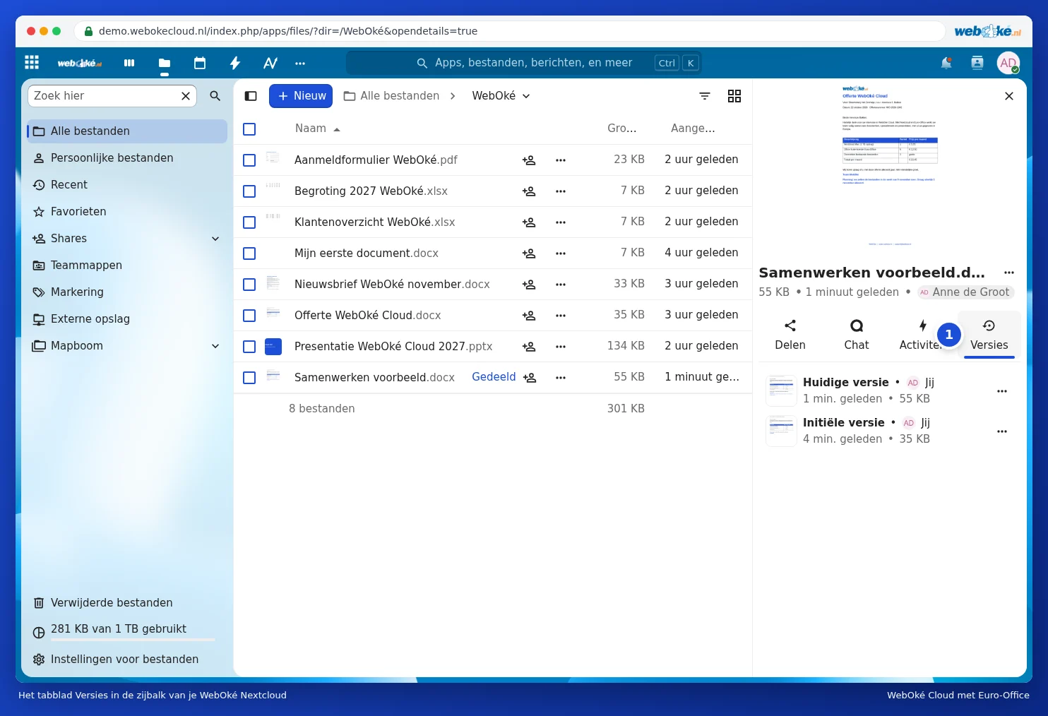This screenshot has height=716, width=1048.
Task: Open the app grid menu icon
Action: click(32, 62)
